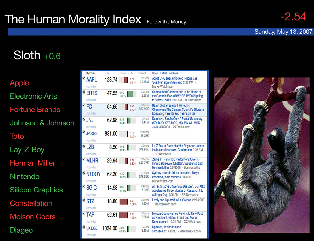Select Herman Miller in the company list
The image size is (314, 241).
pos(33,163)
